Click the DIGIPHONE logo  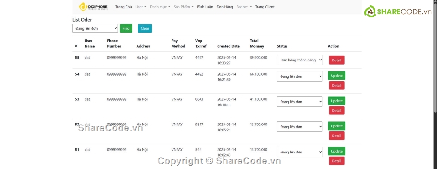click(x=93, y=7)
